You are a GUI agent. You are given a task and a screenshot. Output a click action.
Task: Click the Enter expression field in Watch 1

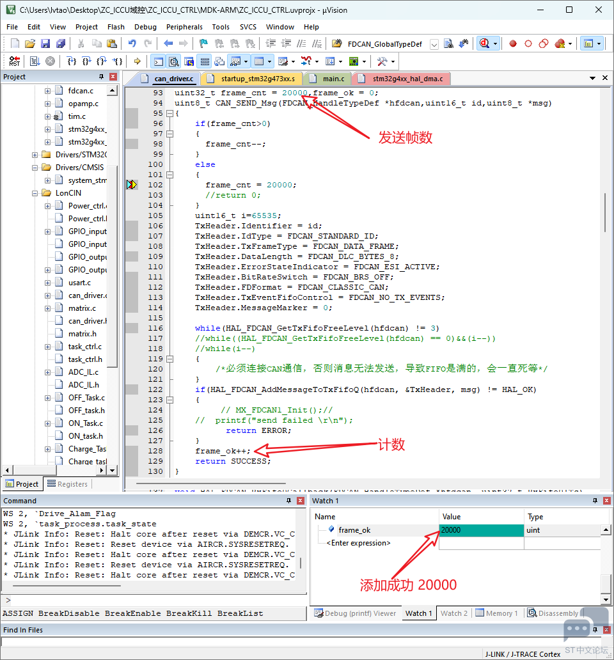tap(358, 543)
